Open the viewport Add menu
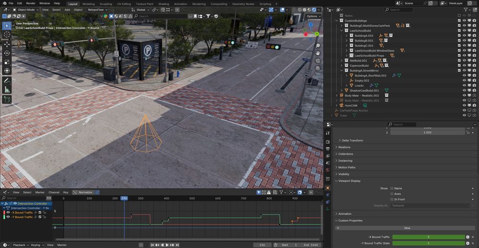 tap(67, 10)
